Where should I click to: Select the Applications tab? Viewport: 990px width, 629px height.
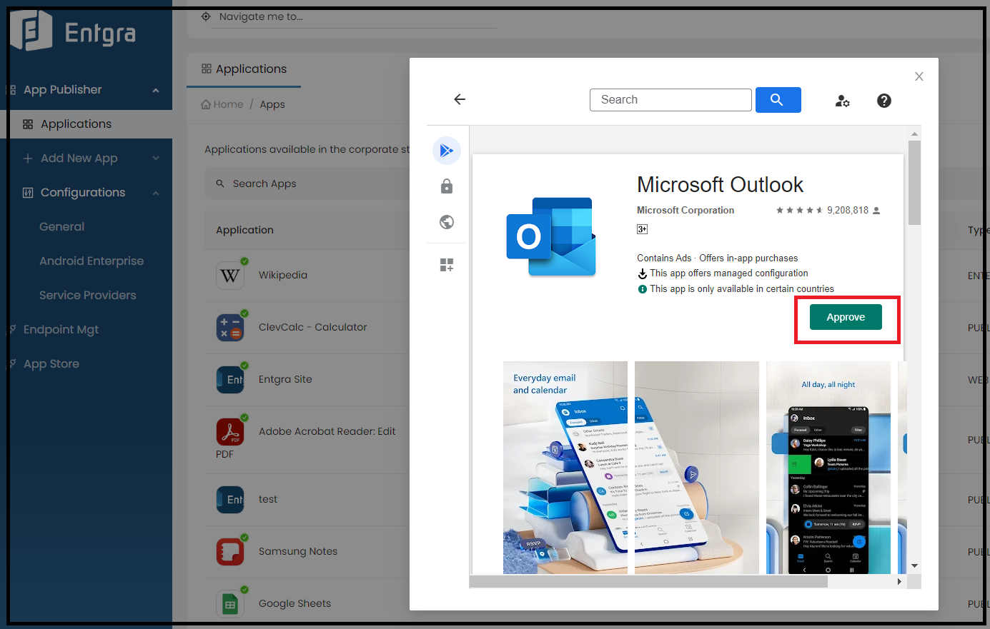click(x=244, y=69)
